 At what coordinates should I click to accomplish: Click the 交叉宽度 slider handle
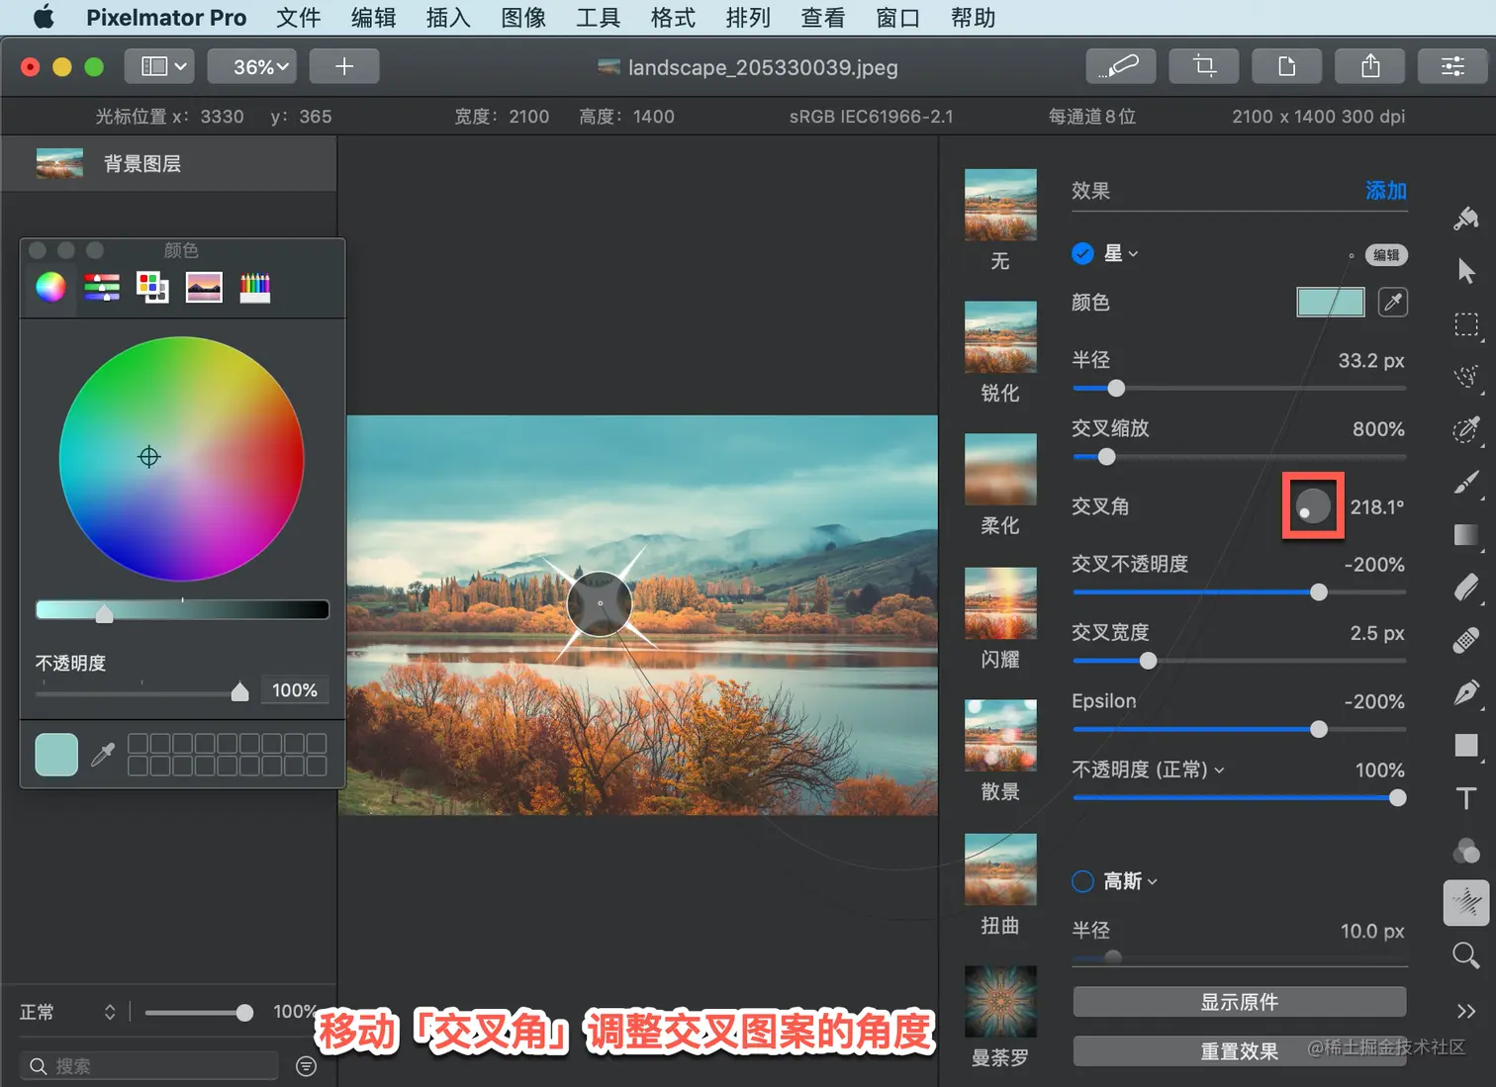(1148, 661)
